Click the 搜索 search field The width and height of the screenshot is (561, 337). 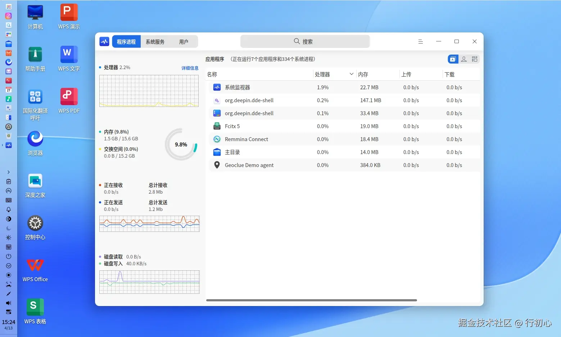pyautogui.click(x=305, y=41)
